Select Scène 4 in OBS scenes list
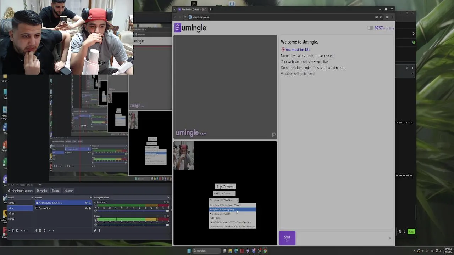Image resolution: width=454 pixels, height=255 pixels. (20, 214)
